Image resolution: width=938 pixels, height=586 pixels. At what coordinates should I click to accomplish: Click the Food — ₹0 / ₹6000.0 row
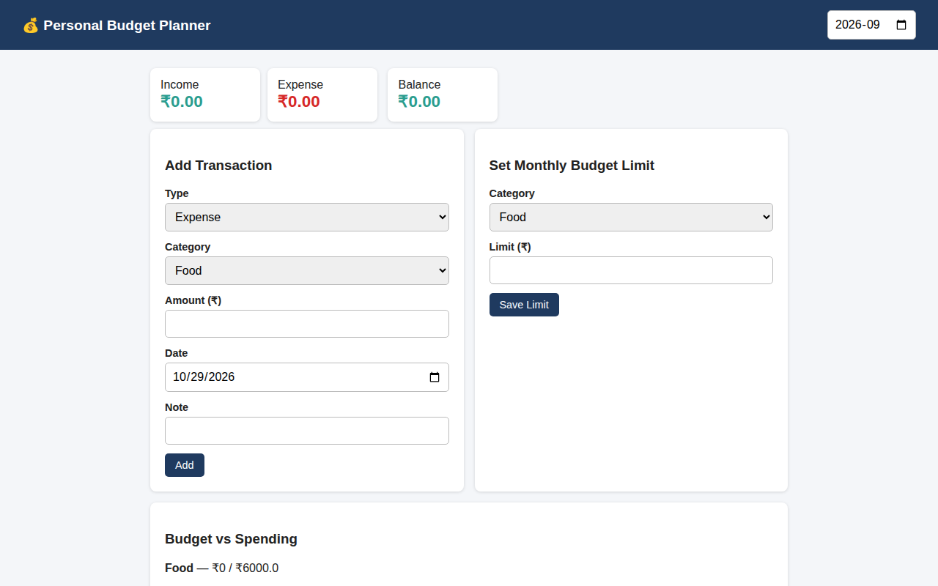pos(222,568)
